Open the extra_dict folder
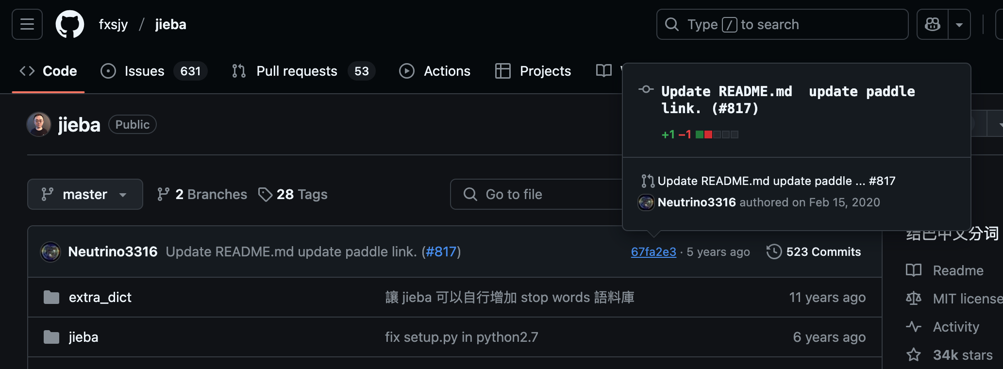The image size is (1003, 369). pos(100,297)
